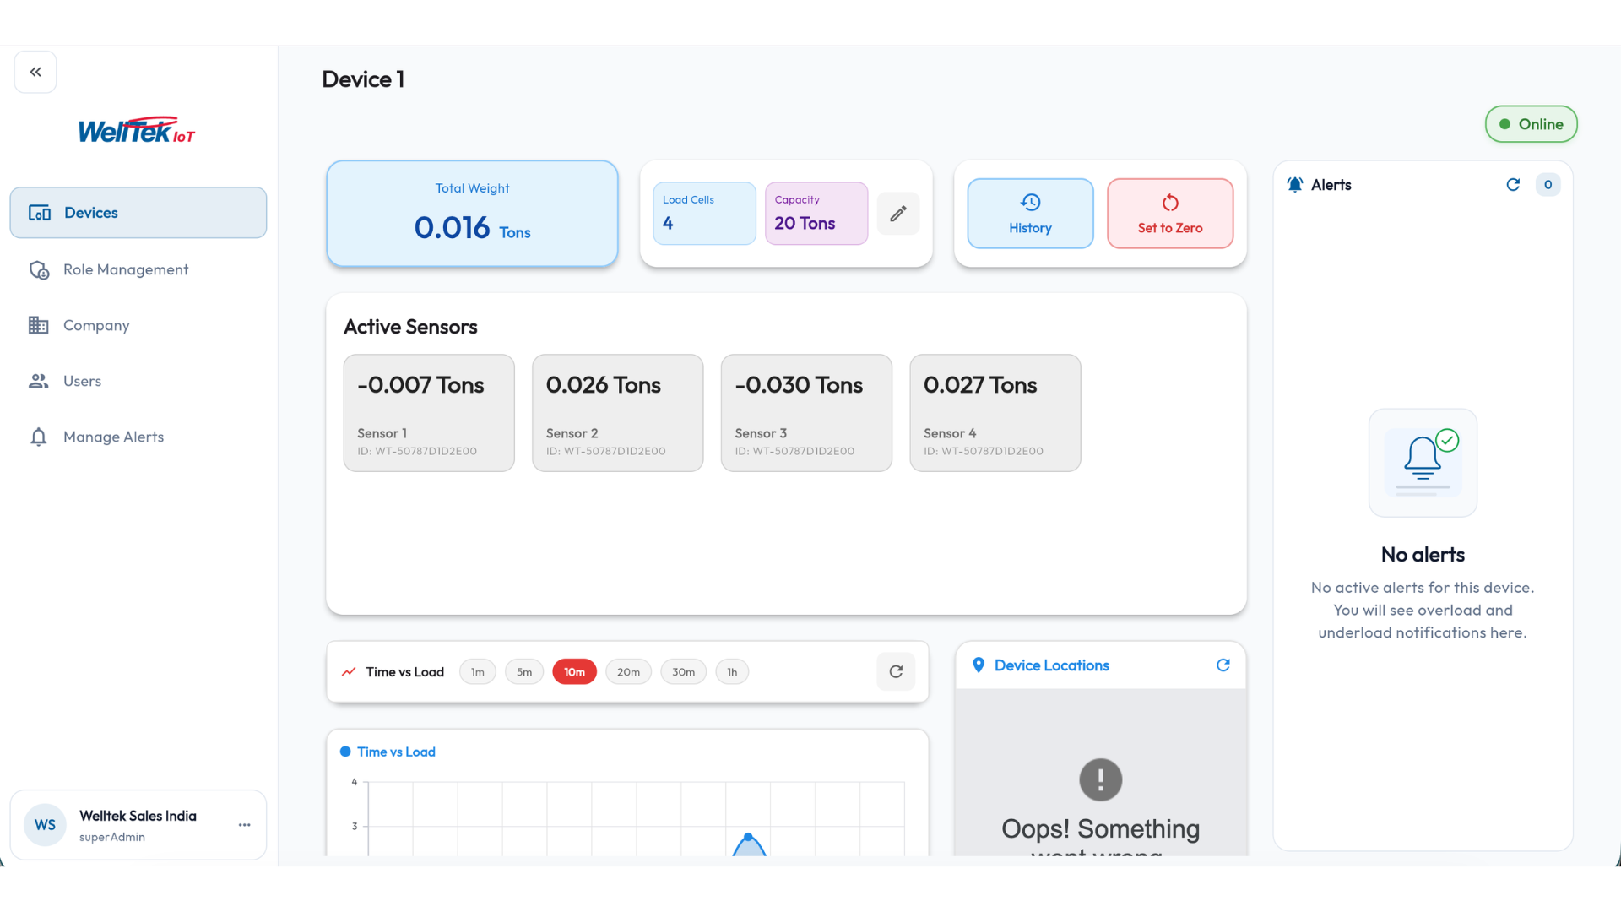Click the Device Locations heading
The image size is (1621, 912).
1052,665
